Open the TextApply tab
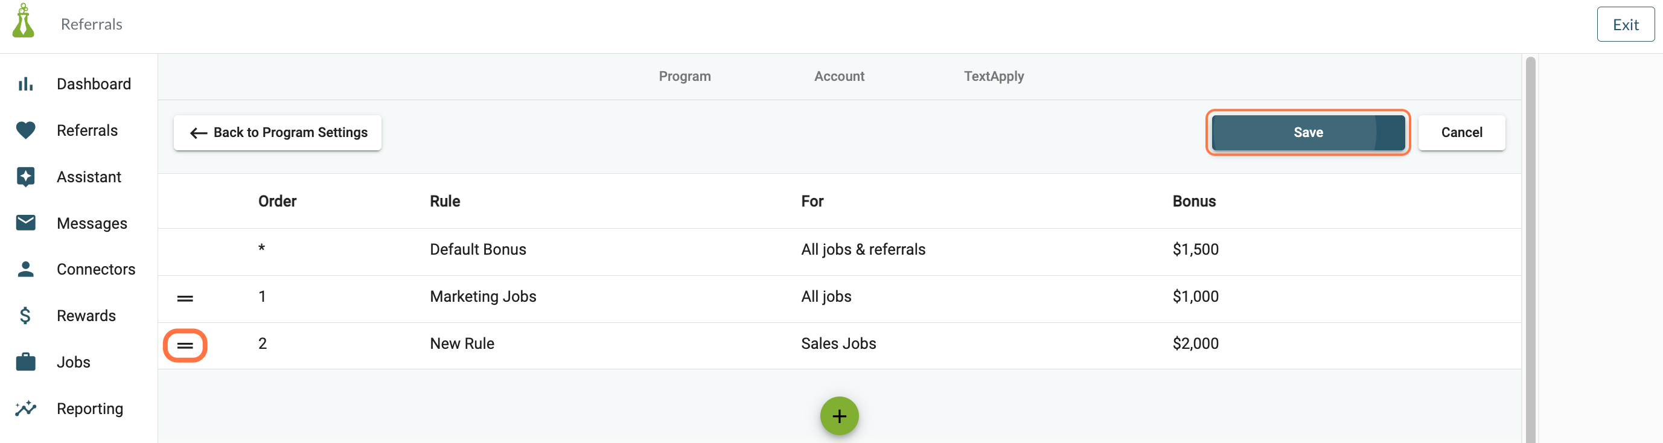The height and width of the screenshot is (443, 1663). click(994, 76)
